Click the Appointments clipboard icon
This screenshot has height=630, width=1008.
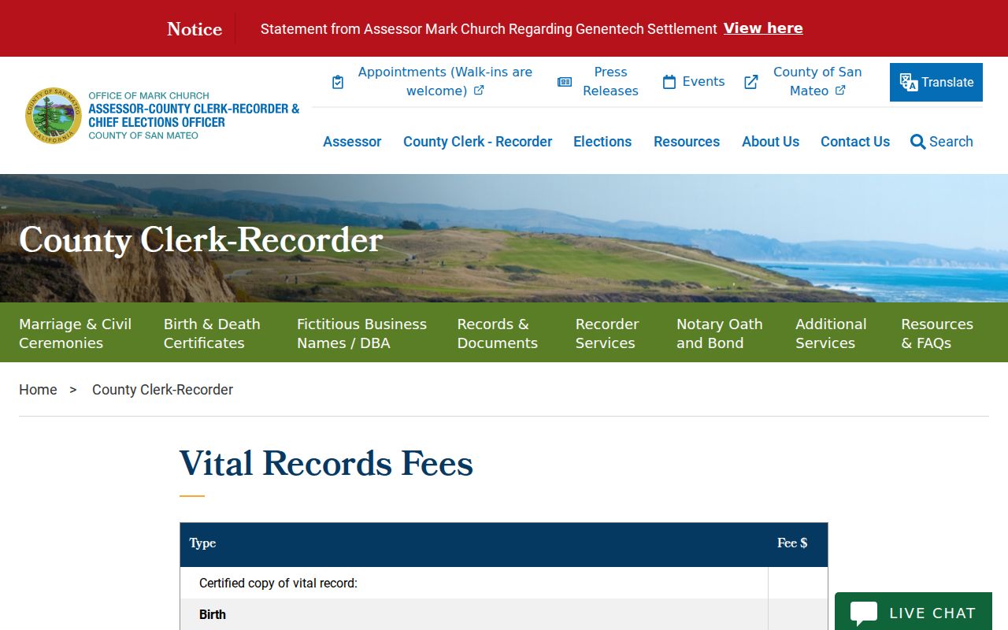click(x=338, y=82)
